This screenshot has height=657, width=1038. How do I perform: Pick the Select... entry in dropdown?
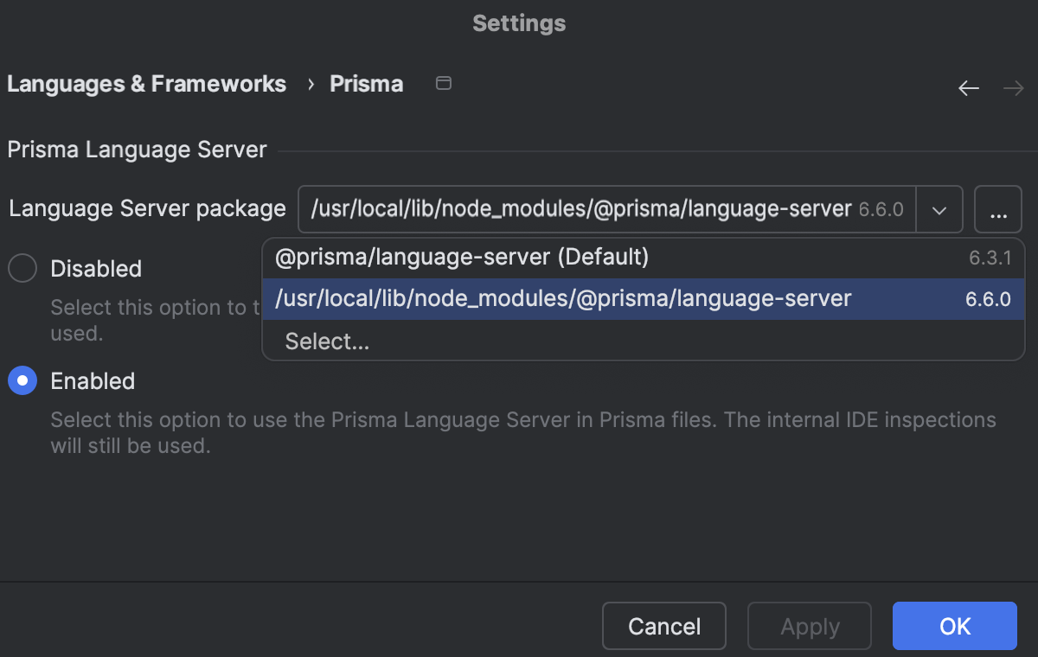tap(644, 341)
